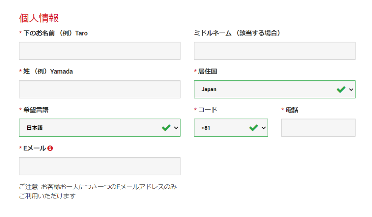
Task: Click the 姓 (例) Yamada label
Action: tap(48, 71)
